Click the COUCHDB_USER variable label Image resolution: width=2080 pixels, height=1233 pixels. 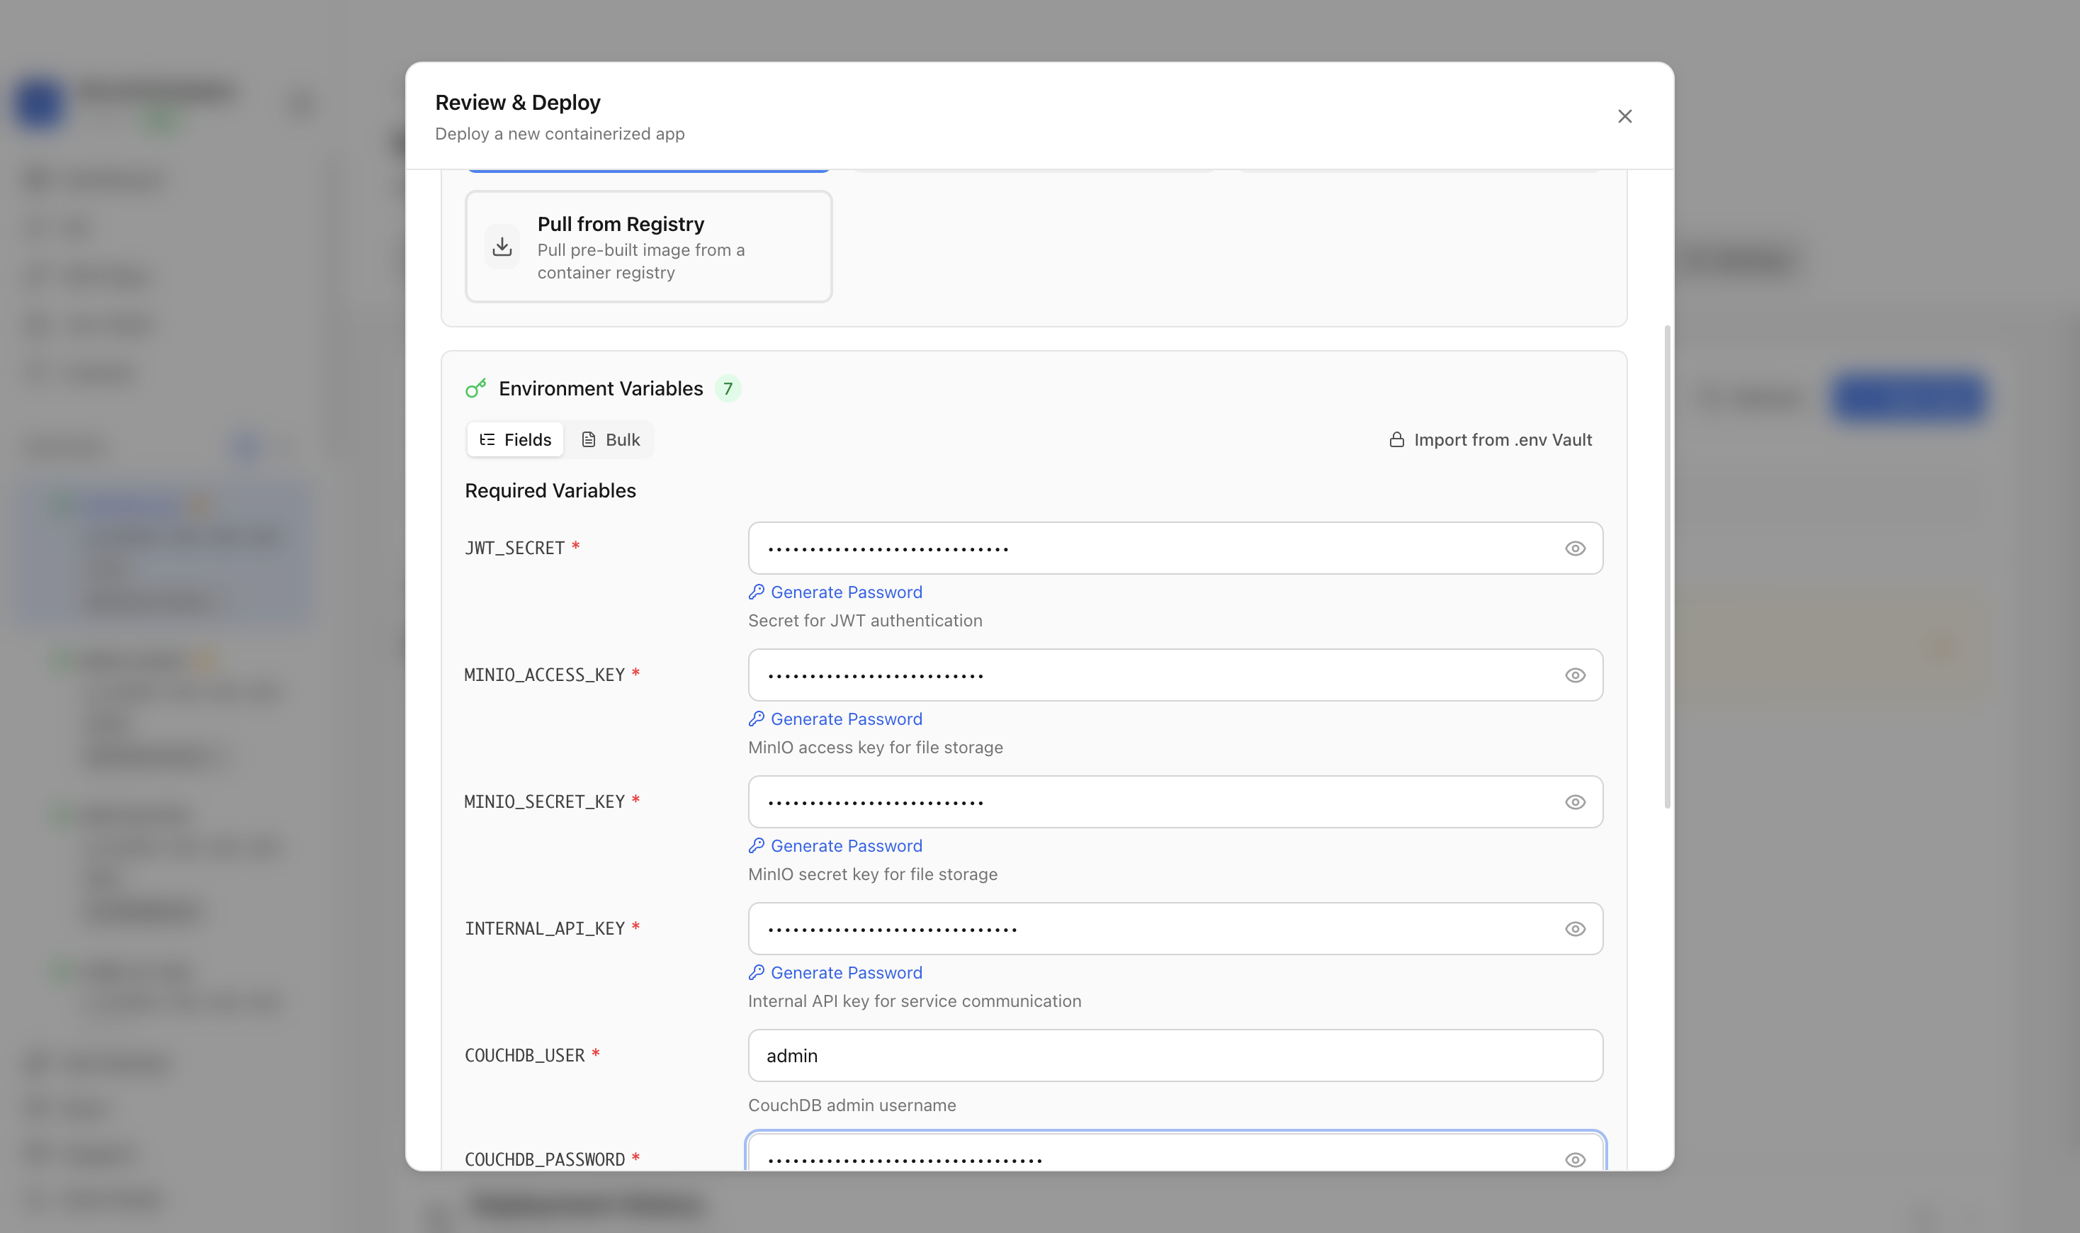pos(524,1056)
